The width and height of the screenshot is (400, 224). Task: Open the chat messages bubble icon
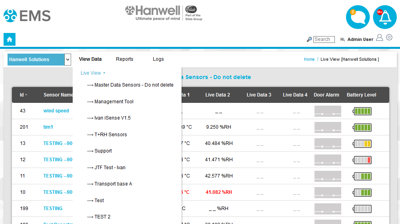point(357,17)
